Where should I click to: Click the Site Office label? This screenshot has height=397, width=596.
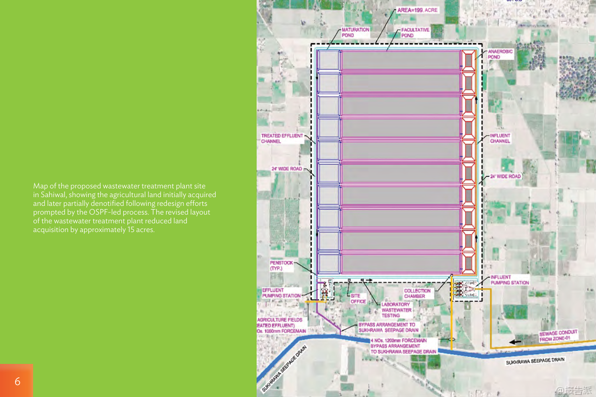[358, 298]
